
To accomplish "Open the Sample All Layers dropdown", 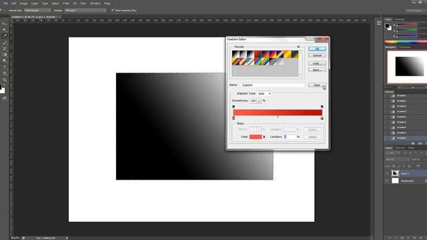I will [x=85, y=11].
